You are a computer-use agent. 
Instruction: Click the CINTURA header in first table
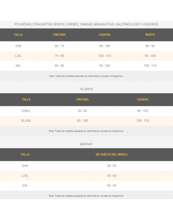click(59, 35)
